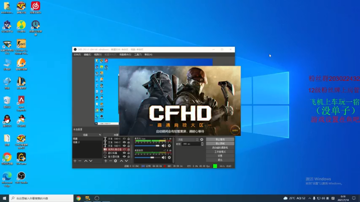This screenshot has width=360, height=202.
Task: Toggle visibility eye of 窗口采集 source
Action: click(124, 153)
